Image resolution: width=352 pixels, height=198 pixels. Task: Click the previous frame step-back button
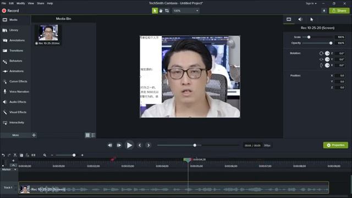tap(110, 145)
